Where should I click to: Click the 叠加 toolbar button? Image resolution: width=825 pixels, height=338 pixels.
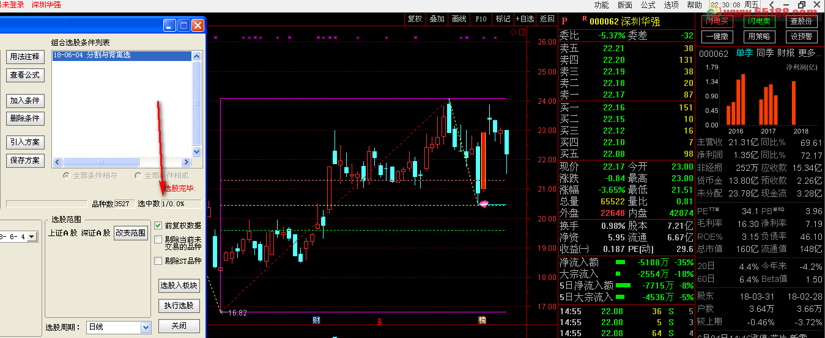pyautogui.click(x=437, y=19)
